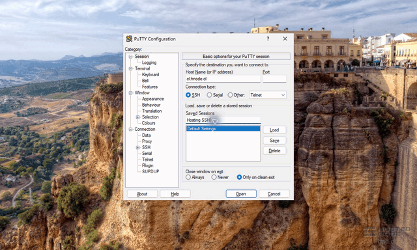Open the Selection settings category
The height and width of the screenshot is (250, 417).
(151, 117)
